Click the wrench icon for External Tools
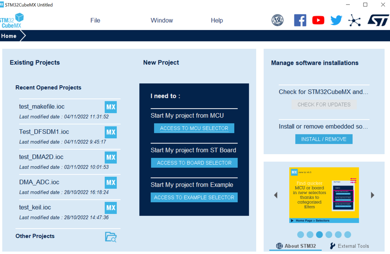The width and height of the screenshot is (390, 254). (332, 246)
